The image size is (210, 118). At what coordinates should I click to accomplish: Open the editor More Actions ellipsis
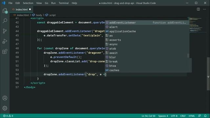[204, 9]
